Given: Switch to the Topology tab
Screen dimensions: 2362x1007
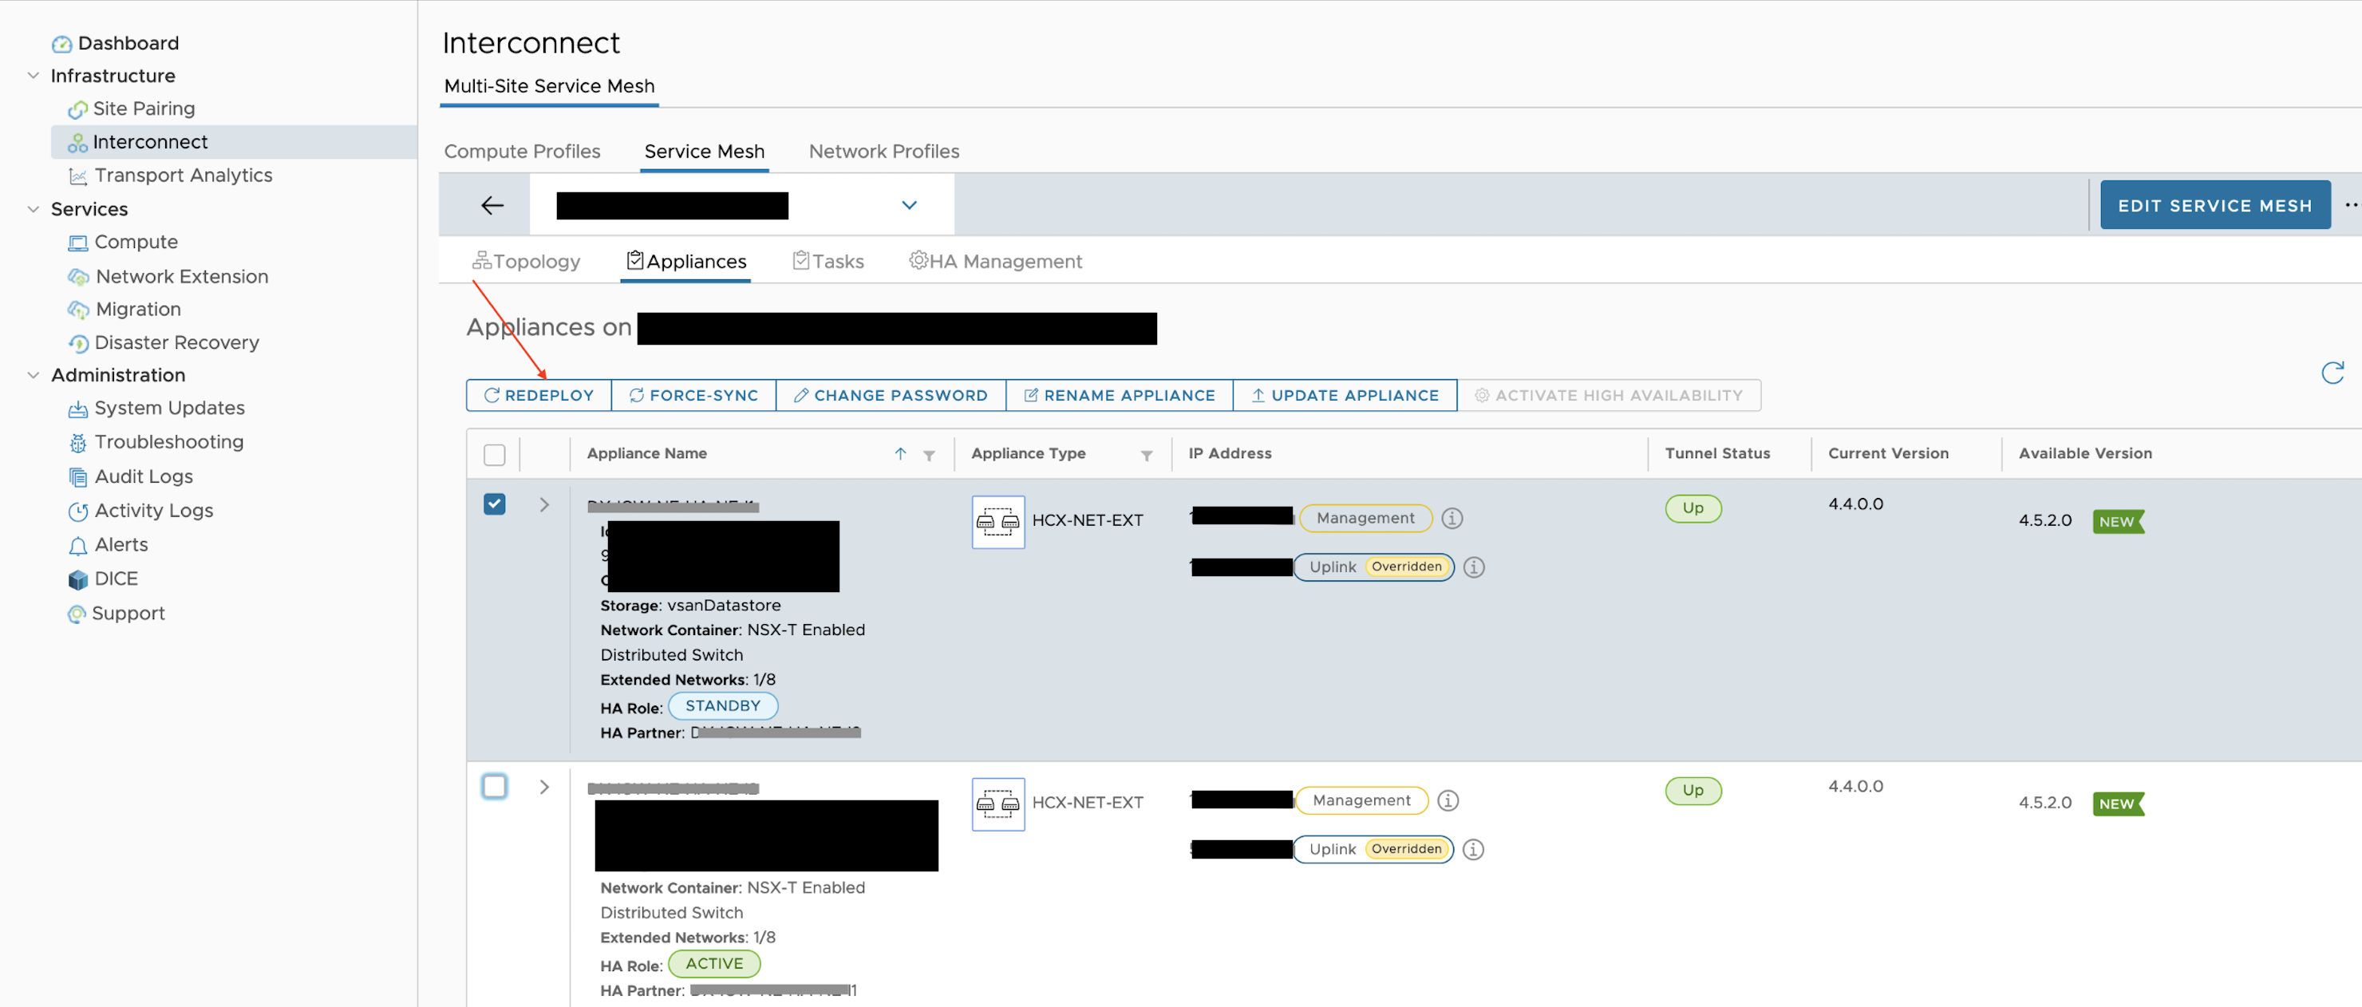Looking at the screenshot, I should (x=527, y=263).
